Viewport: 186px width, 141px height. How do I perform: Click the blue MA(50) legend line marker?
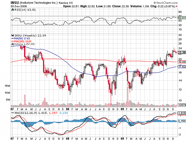pos(12,38)
